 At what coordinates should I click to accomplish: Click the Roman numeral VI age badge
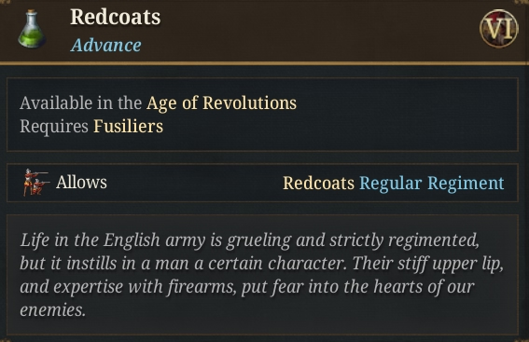498,29
